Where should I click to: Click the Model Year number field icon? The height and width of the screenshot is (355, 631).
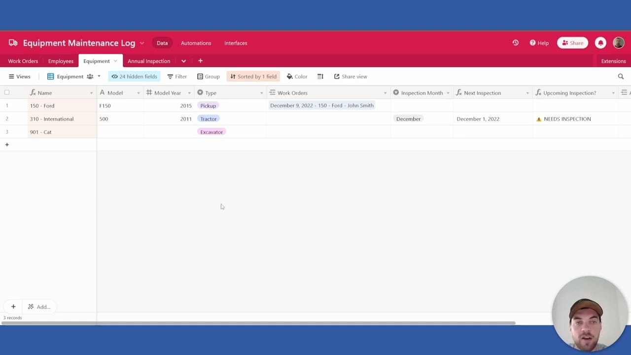pyautogui.click(x=149, y=93)
